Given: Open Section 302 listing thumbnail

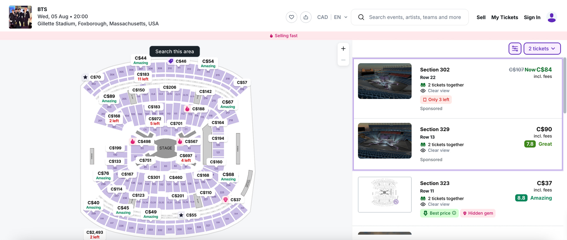Looking at the screenshot, I should (384, 81).
